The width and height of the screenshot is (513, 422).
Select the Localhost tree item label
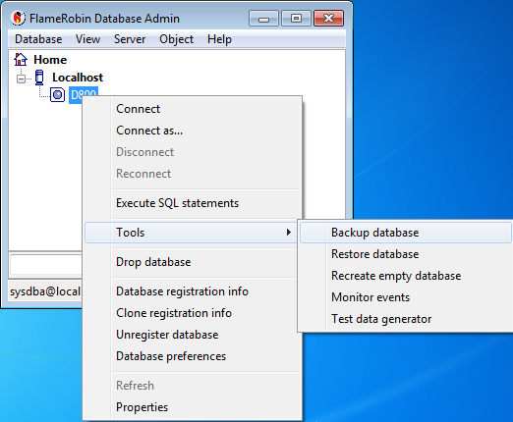pyautogui.click(x=78, y=78)
